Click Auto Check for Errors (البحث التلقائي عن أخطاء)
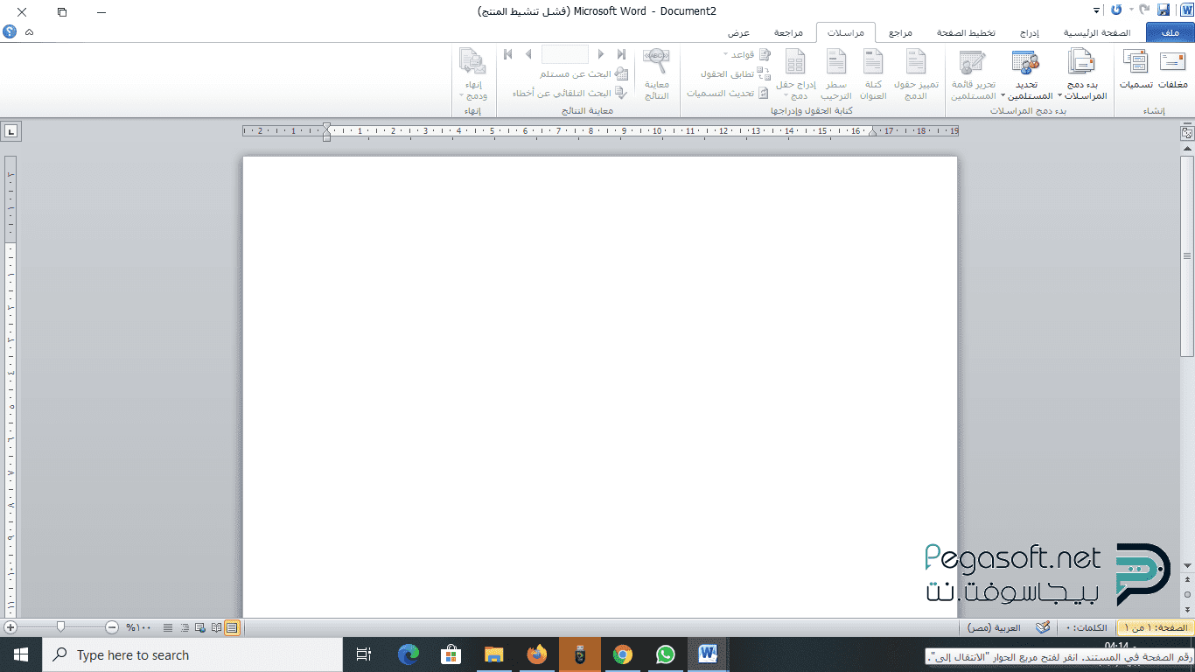The width and height of the screenshot is (1195, 672). [x=570, y=93]
